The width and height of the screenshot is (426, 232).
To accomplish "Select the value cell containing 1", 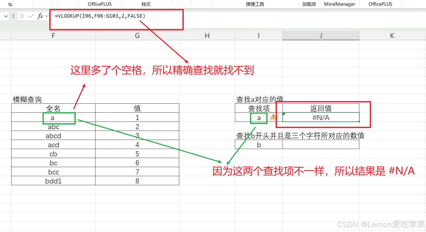I will [x=137, y=117].
